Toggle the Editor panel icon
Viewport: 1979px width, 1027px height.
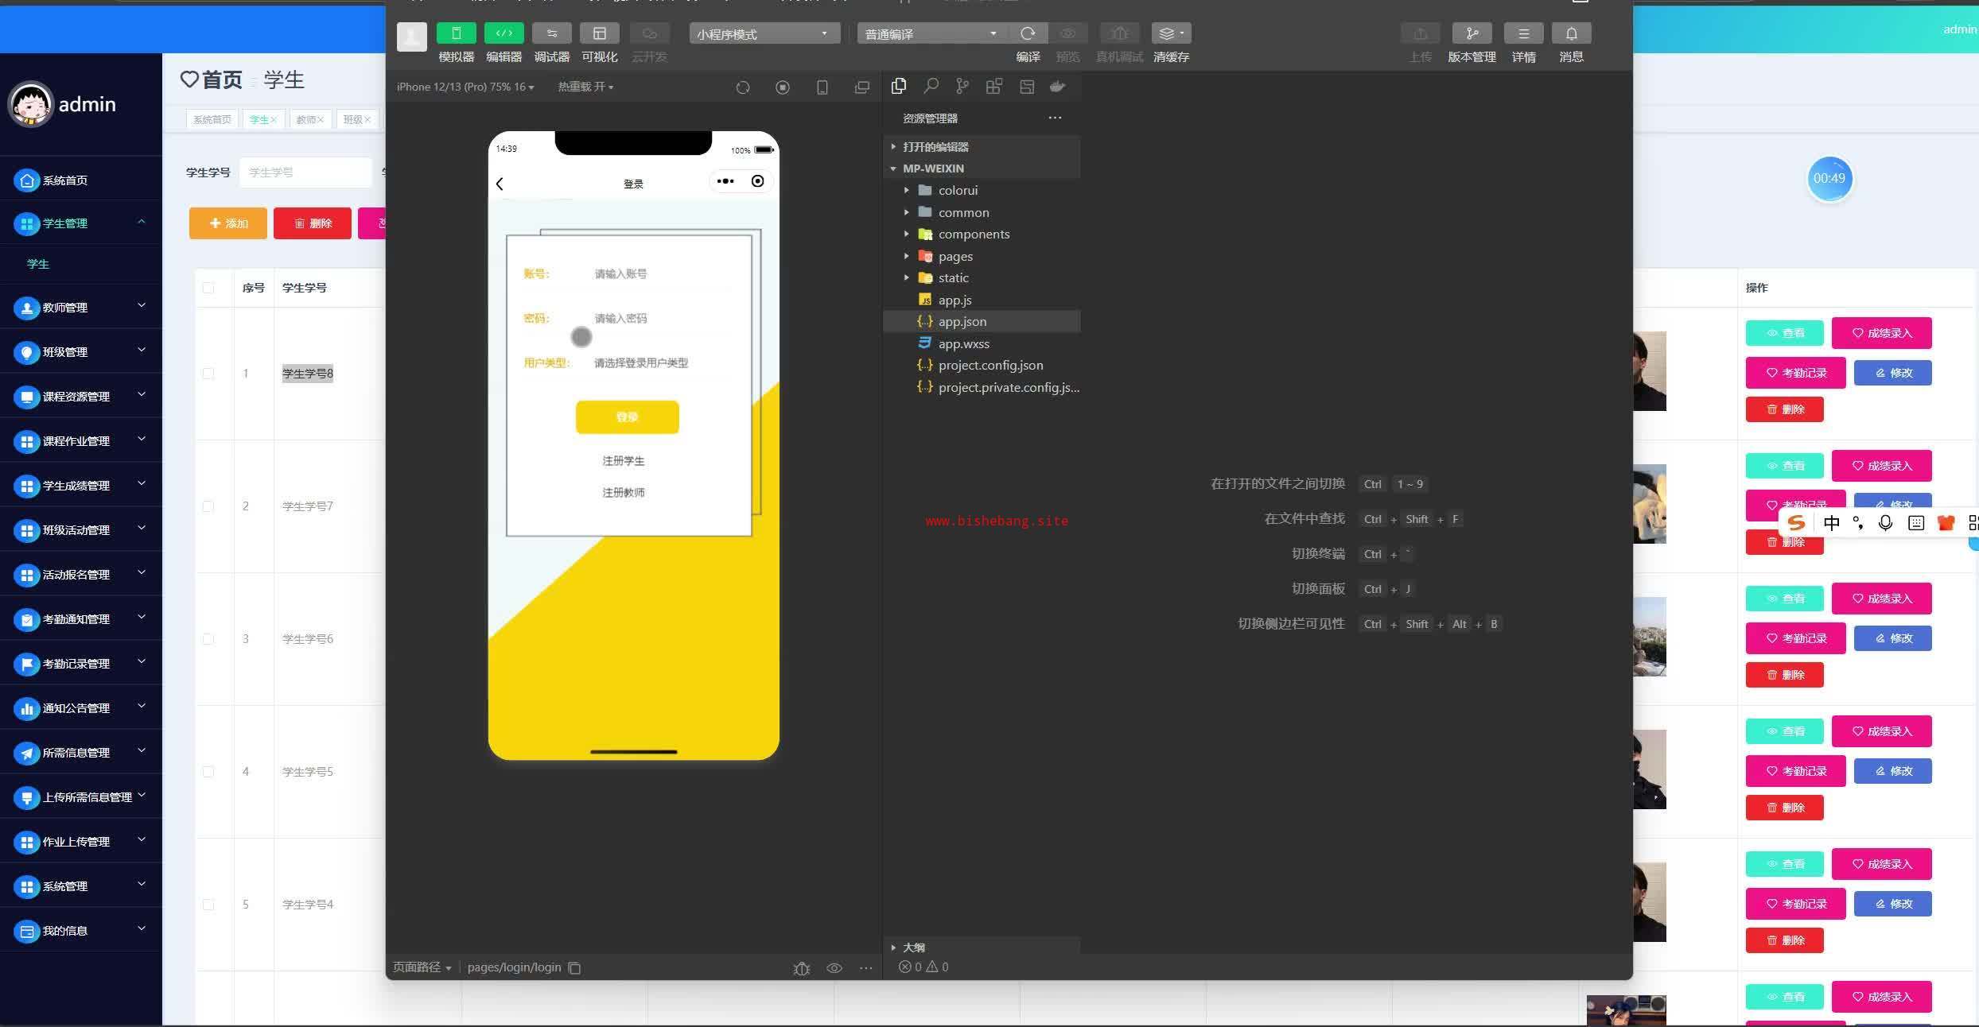coord(503,33)
